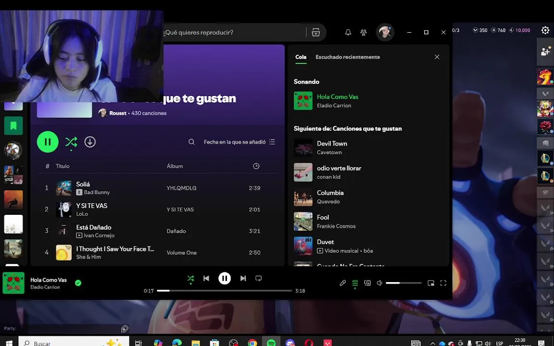Switch to the Cola tab
This screenshot has width=554, height=346.
point(301,57)
